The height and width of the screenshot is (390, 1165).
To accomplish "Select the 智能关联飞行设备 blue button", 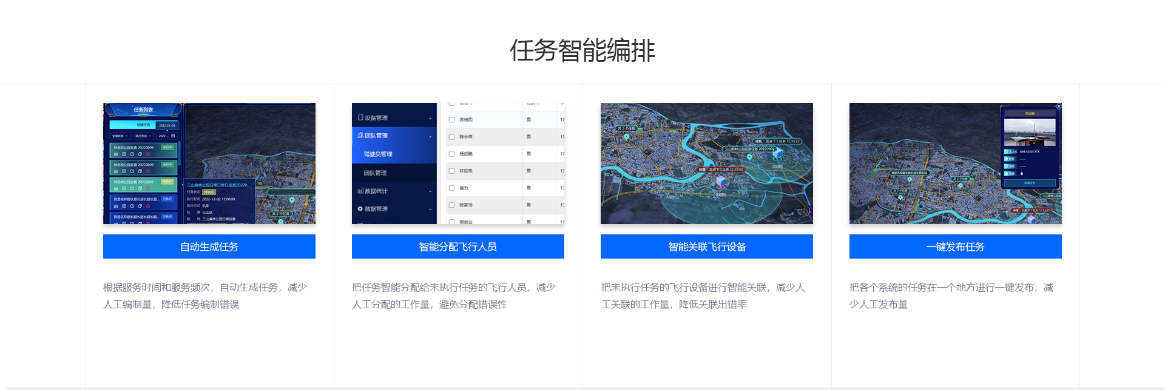I will (x=707, y=246).
